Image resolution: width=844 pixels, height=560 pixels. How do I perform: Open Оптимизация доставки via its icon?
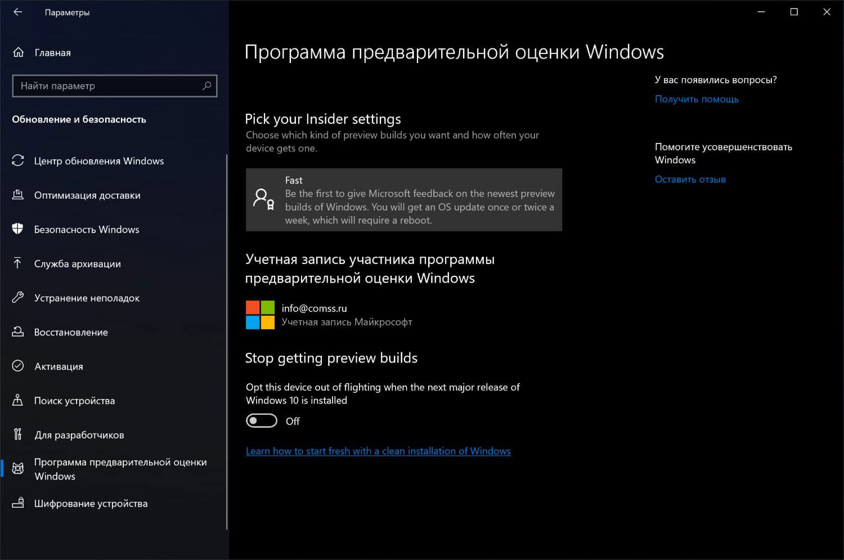tap(17, 195)
